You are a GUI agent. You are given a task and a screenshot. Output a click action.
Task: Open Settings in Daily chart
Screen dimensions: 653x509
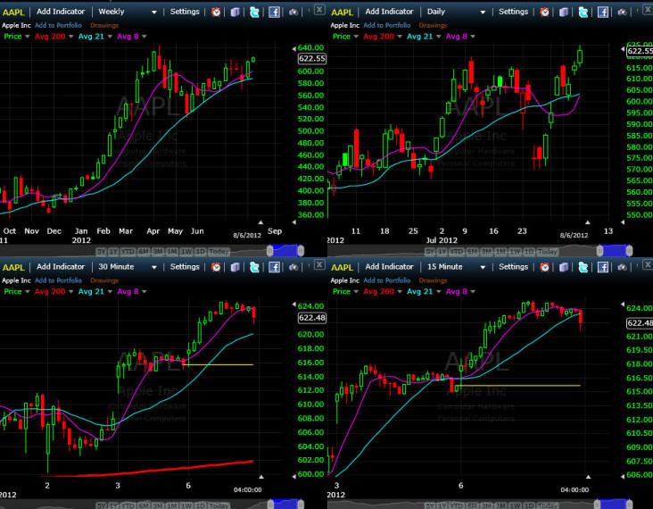(x=513, y=12)
